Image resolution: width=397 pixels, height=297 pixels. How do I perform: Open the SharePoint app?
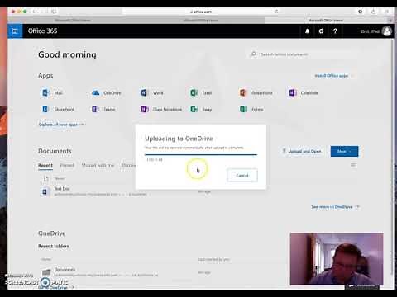coord(58,109)
